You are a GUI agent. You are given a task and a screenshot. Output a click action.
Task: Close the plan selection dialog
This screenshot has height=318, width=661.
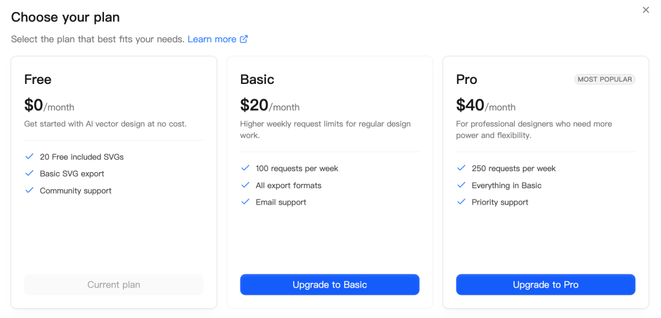coord(646,10)
